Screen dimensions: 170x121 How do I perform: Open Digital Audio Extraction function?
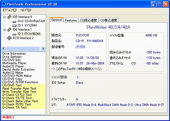(x=19, y=69)
